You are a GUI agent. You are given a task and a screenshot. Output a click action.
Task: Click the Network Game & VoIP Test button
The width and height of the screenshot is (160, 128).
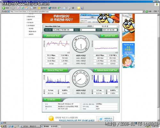106,70
